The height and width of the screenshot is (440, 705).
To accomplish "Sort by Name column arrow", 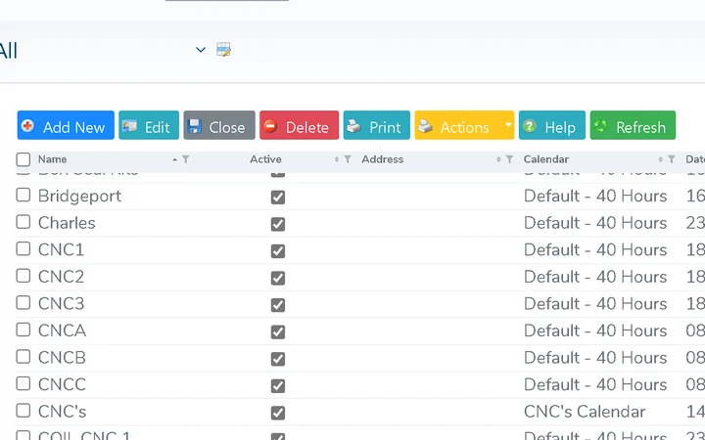I will point(175,159).
